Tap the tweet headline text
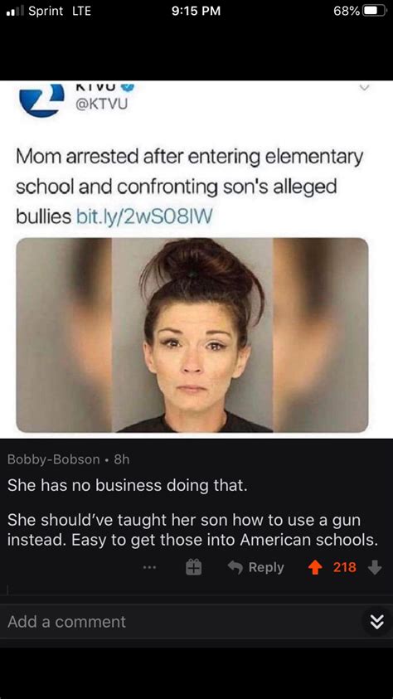The image size is (393, 699). [189, 187]
